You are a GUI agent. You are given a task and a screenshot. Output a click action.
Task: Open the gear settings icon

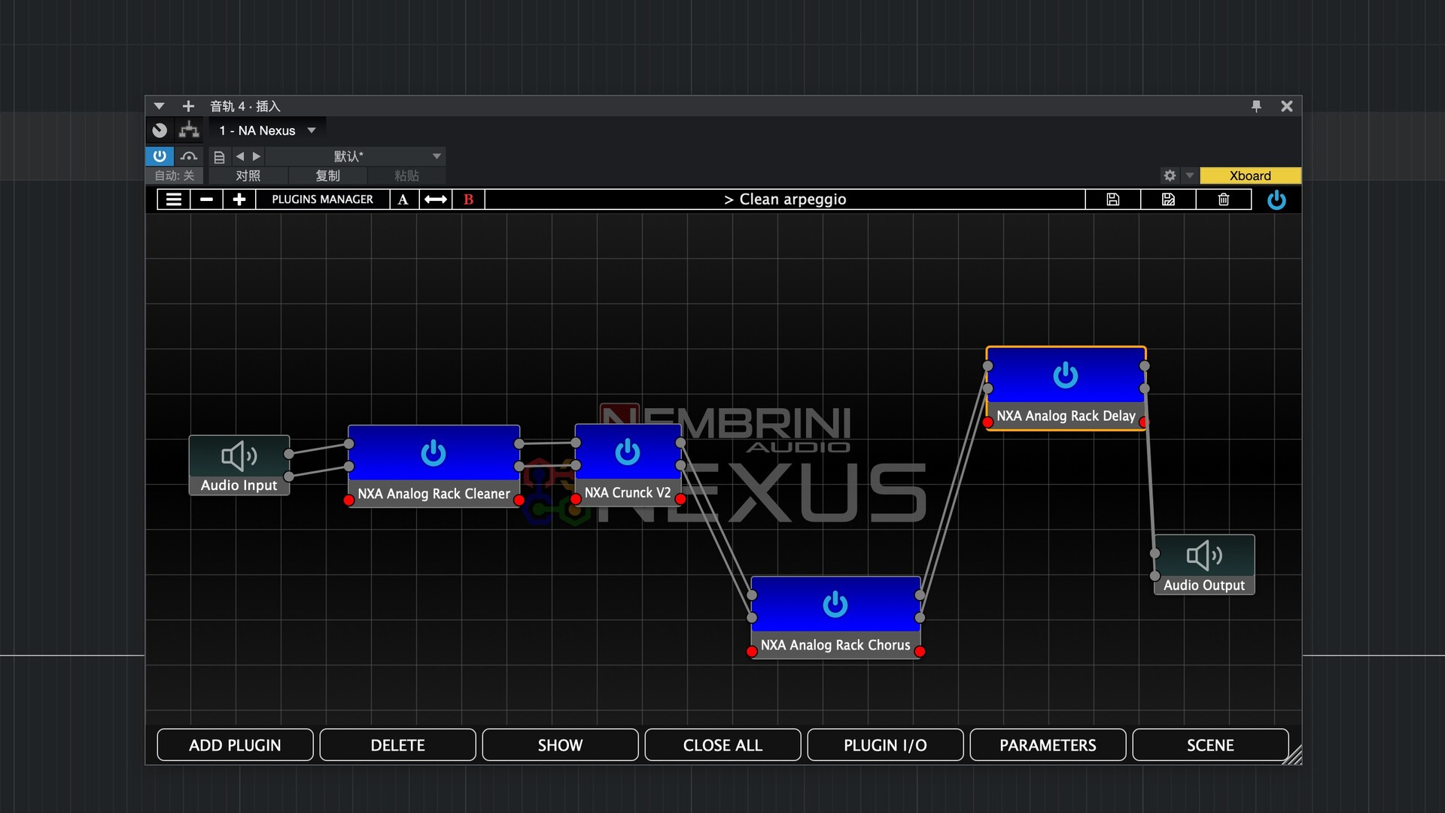pos(1170,175)
